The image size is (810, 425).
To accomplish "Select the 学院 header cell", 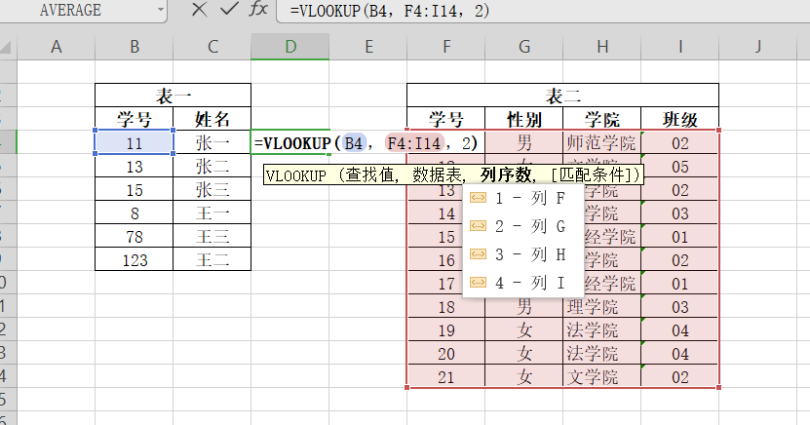I will click(x=602, y=119).
